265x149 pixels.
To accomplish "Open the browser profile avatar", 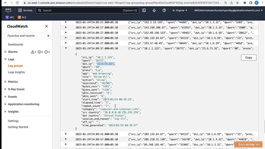I will pyautogui.click(x=257, y=3).
